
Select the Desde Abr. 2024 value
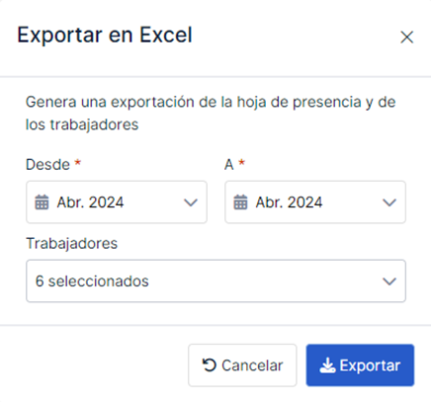coord(90,202)
